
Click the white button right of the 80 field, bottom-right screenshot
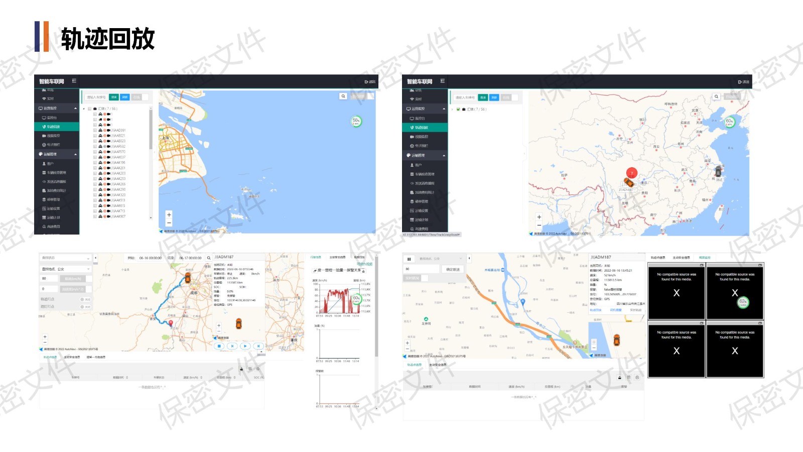click(453, 270)
